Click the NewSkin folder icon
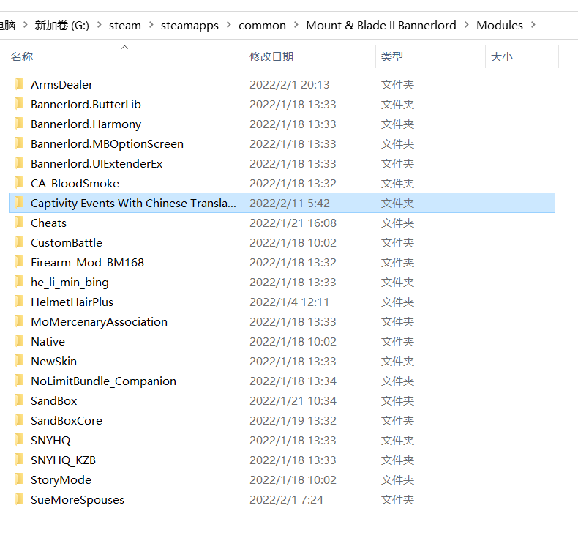The height and width of the screenshot is (560, 578). point(19,361)
